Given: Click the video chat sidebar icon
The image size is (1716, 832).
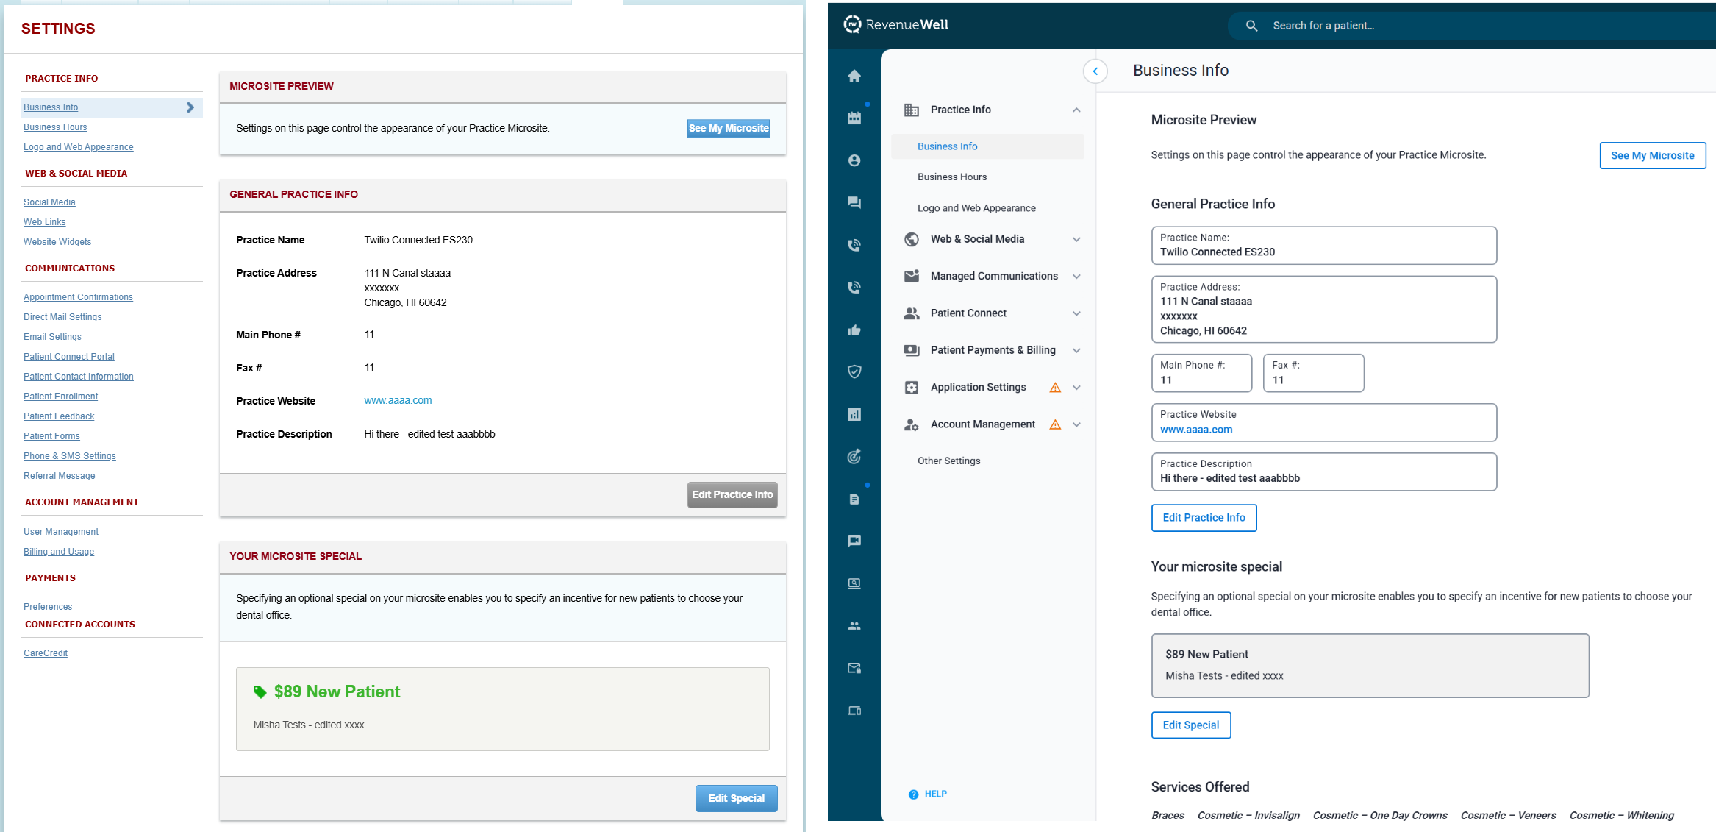Looking at the screenshot, I should tap(854, 541).
